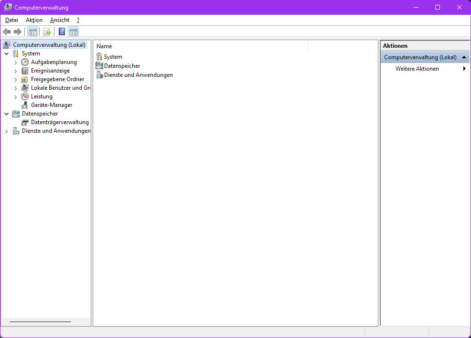The image size is (471, 338).
Task: Click the Datenspeicher icon in the tree
Action: coord(16,114)
